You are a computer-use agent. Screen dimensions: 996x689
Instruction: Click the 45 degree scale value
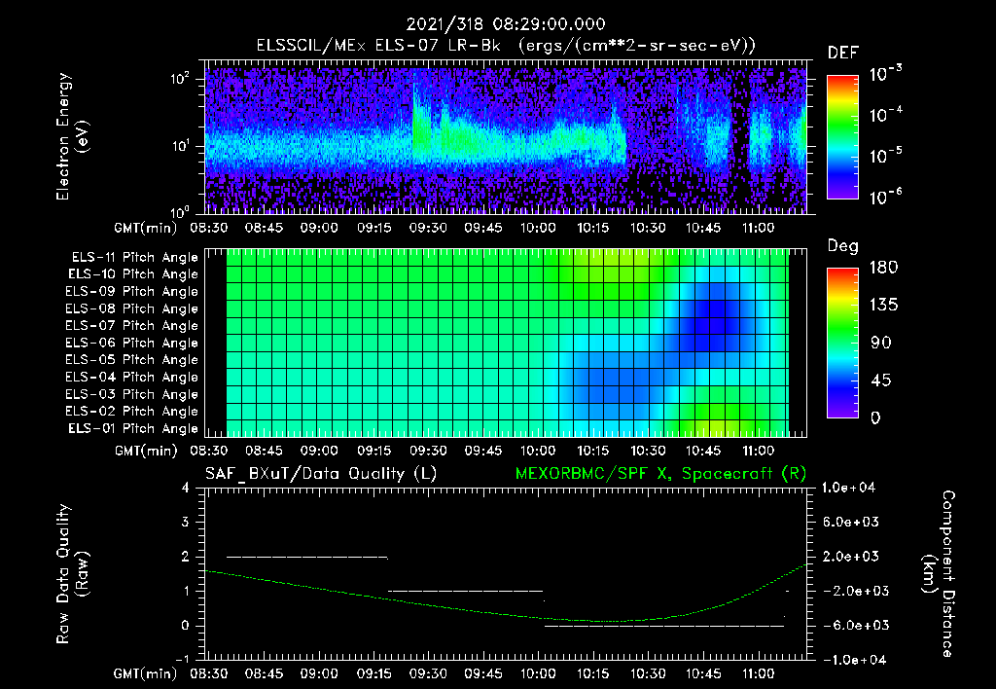879,381
